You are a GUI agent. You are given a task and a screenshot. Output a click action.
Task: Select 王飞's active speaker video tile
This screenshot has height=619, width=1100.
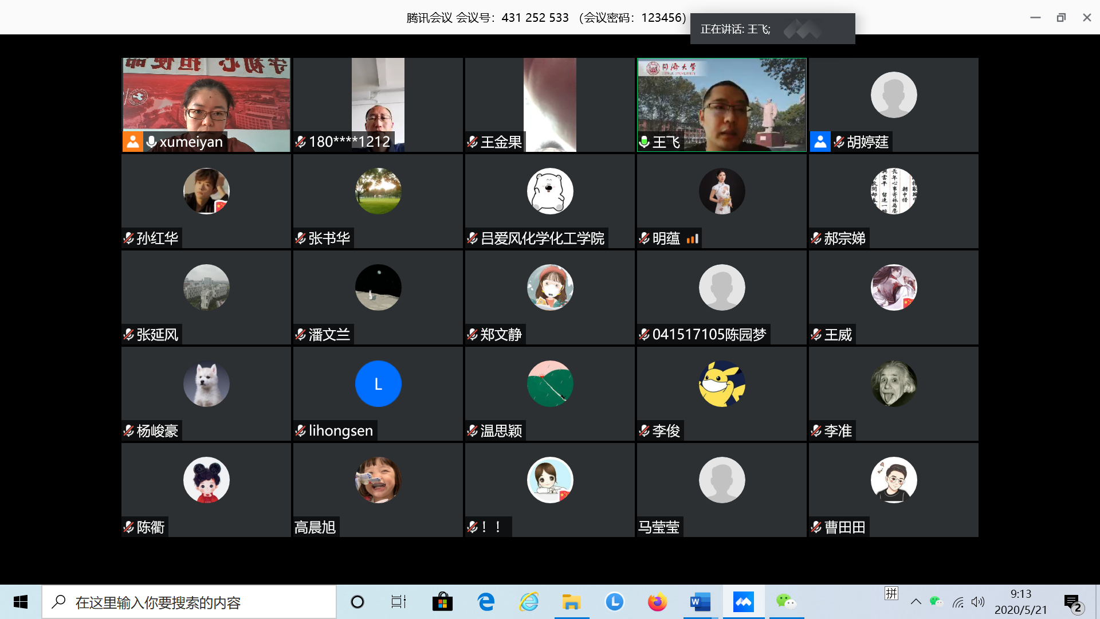[721, 103]
